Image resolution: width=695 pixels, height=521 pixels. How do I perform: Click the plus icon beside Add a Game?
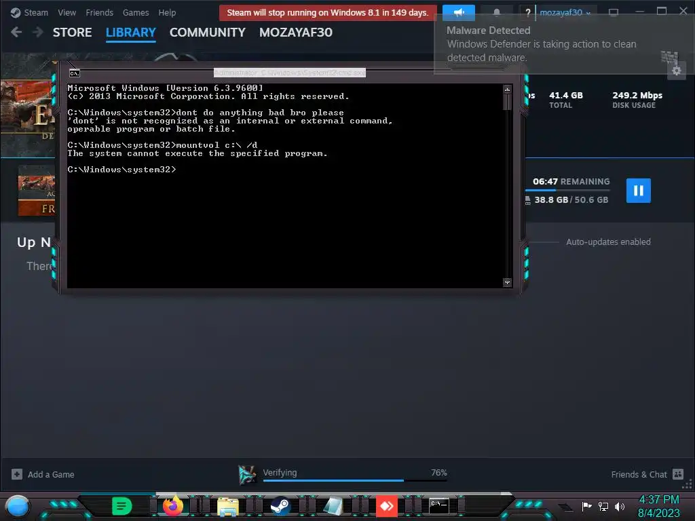click(x=17, y=474)
